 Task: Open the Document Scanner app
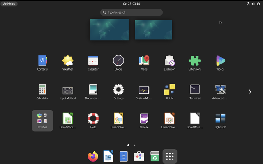click(x=93, y=92)
